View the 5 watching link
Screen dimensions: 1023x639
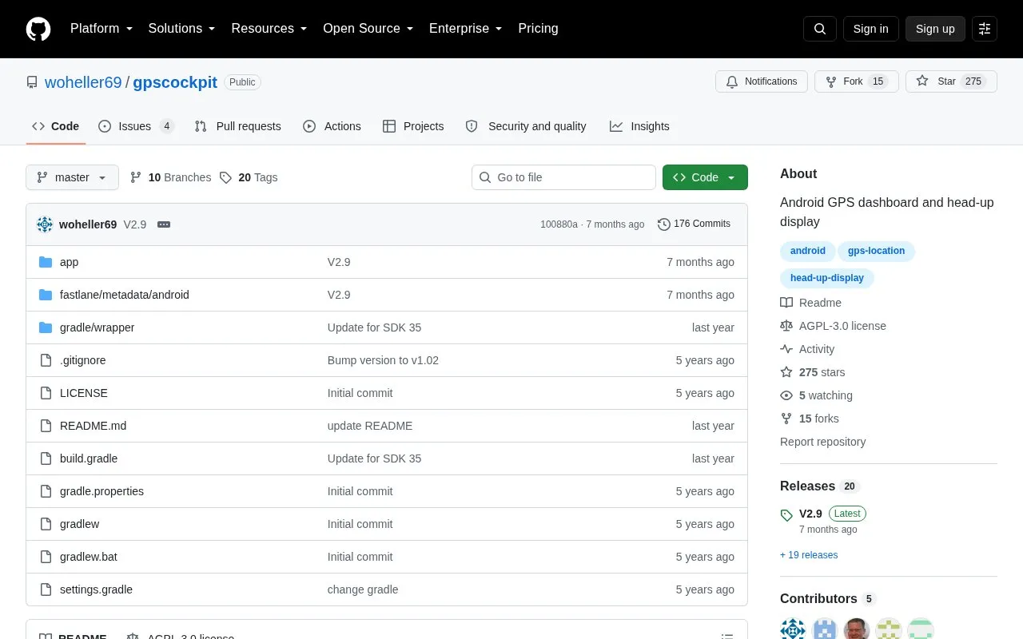tap(817, 395)
